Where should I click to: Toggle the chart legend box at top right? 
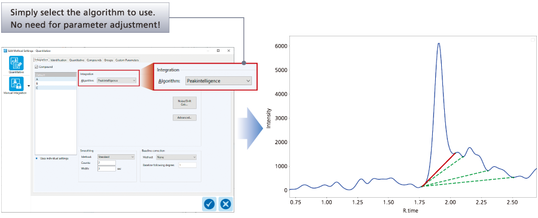(x=533, y=40)
